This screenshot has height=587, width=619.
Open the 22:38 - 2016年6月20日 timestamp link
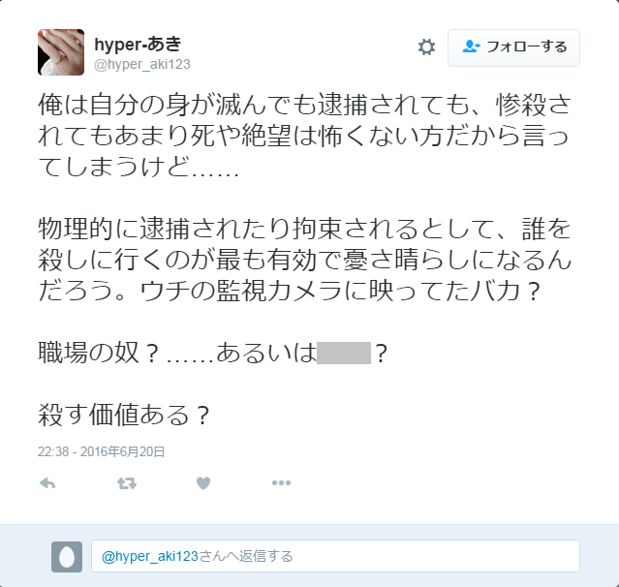click(101, 451)
